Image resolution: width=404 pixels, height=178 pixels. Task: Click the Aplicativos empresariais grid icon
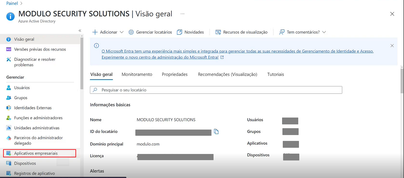(9, 153)
